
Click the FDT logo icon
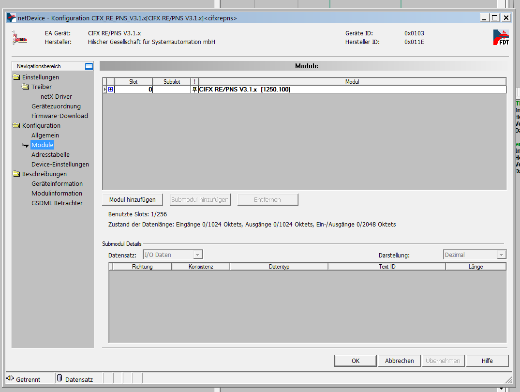501,37
